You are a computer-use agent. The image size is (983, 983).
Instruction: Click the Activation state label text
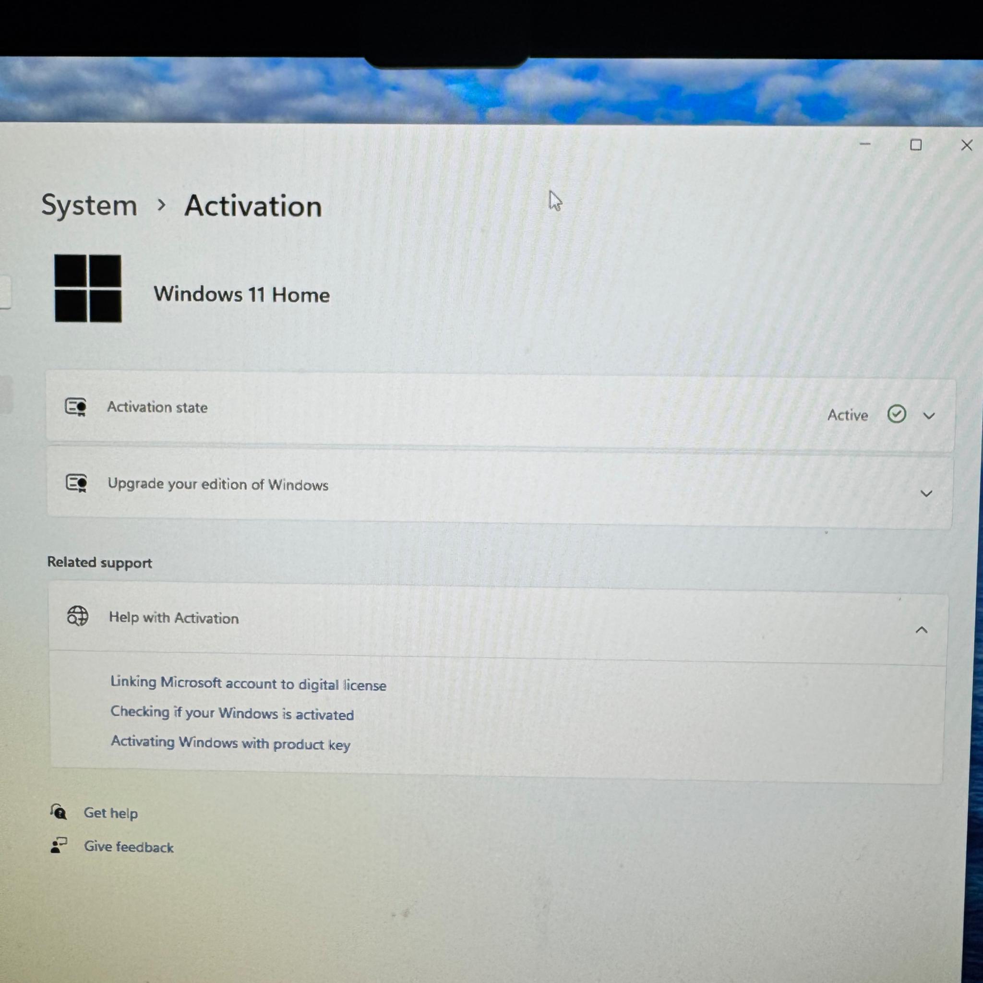click(x=157, y=407)
